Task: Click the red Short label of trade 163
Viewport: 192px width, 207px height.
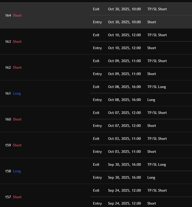Action: (x=17, y=42)
